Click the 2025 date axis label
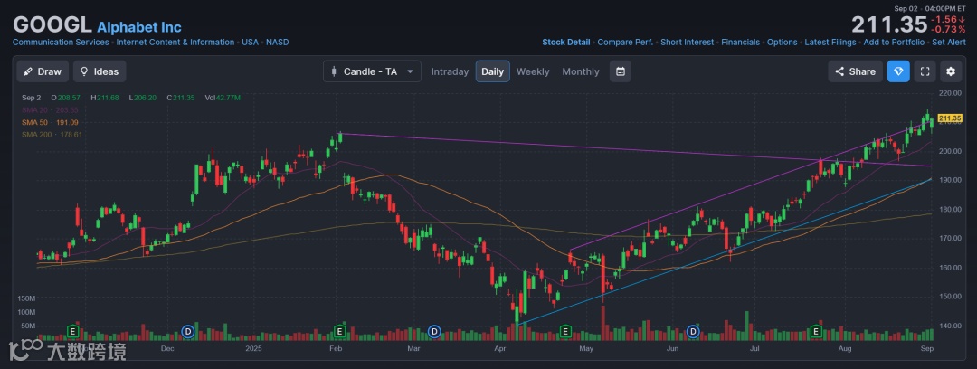Image resolution: width=977 pixels, height=369 pixels. point(254,349)
